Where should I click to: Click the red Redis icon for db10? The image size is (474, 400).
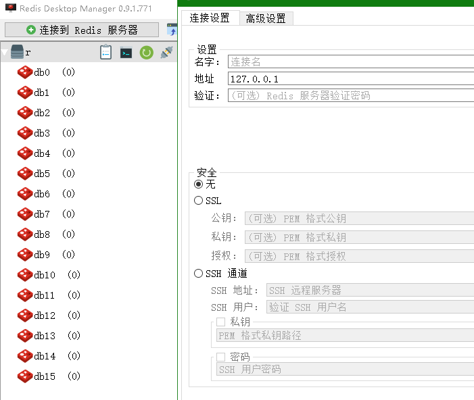[x=25, y=274]
